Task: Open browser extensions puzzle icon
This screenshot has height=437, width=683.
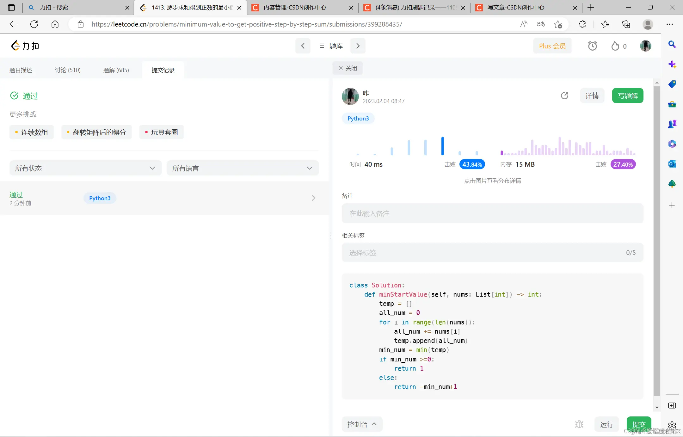Action: (x=582, y=24)
